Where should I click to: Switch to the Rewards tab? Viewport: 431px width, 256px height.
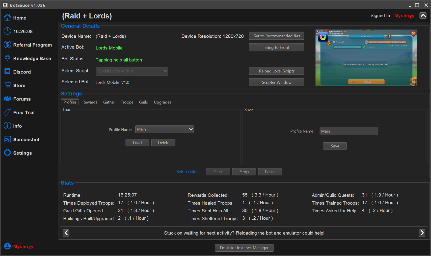click(x=90, y=102)
